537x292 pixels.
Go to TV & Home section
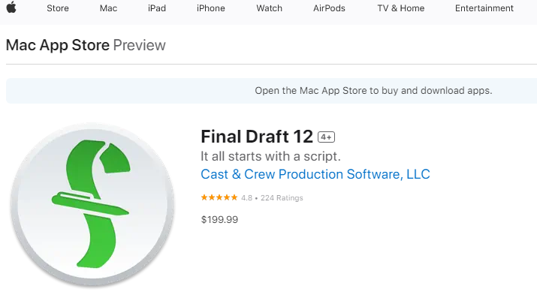401,8
